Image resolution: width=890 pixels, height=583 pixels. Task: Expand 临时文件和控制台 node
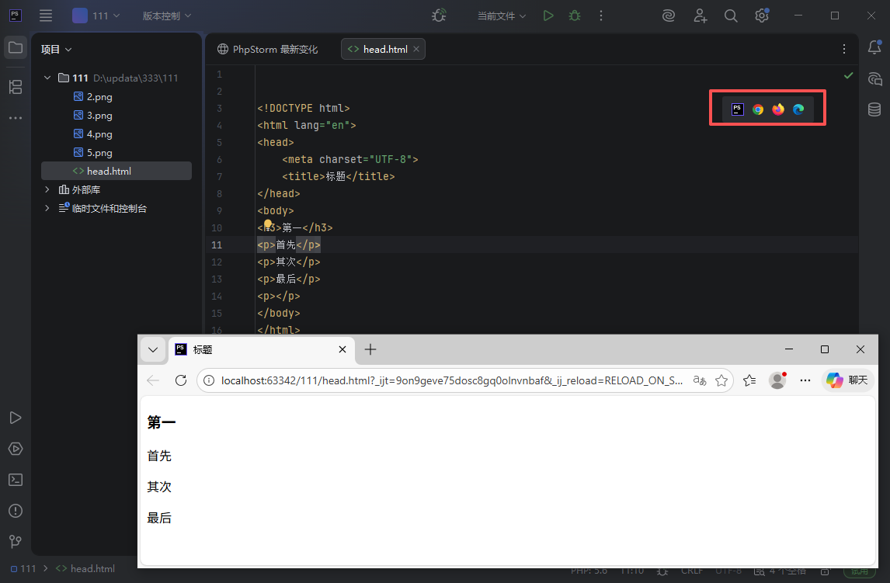point(47,208)
